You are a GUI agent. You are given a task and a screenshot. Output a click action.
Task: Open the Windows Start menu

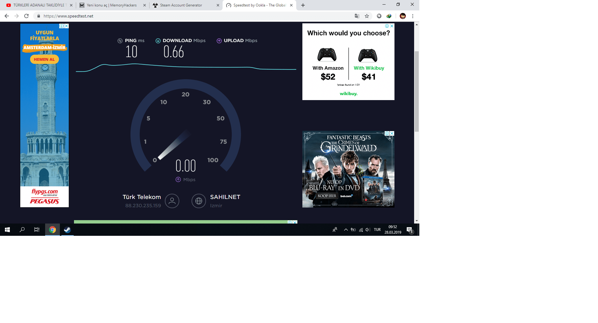(7, 230)
